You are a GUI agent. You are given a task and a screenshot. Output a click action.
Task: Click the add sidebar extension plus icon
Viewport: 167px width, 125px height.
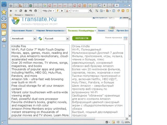point(4,46)
